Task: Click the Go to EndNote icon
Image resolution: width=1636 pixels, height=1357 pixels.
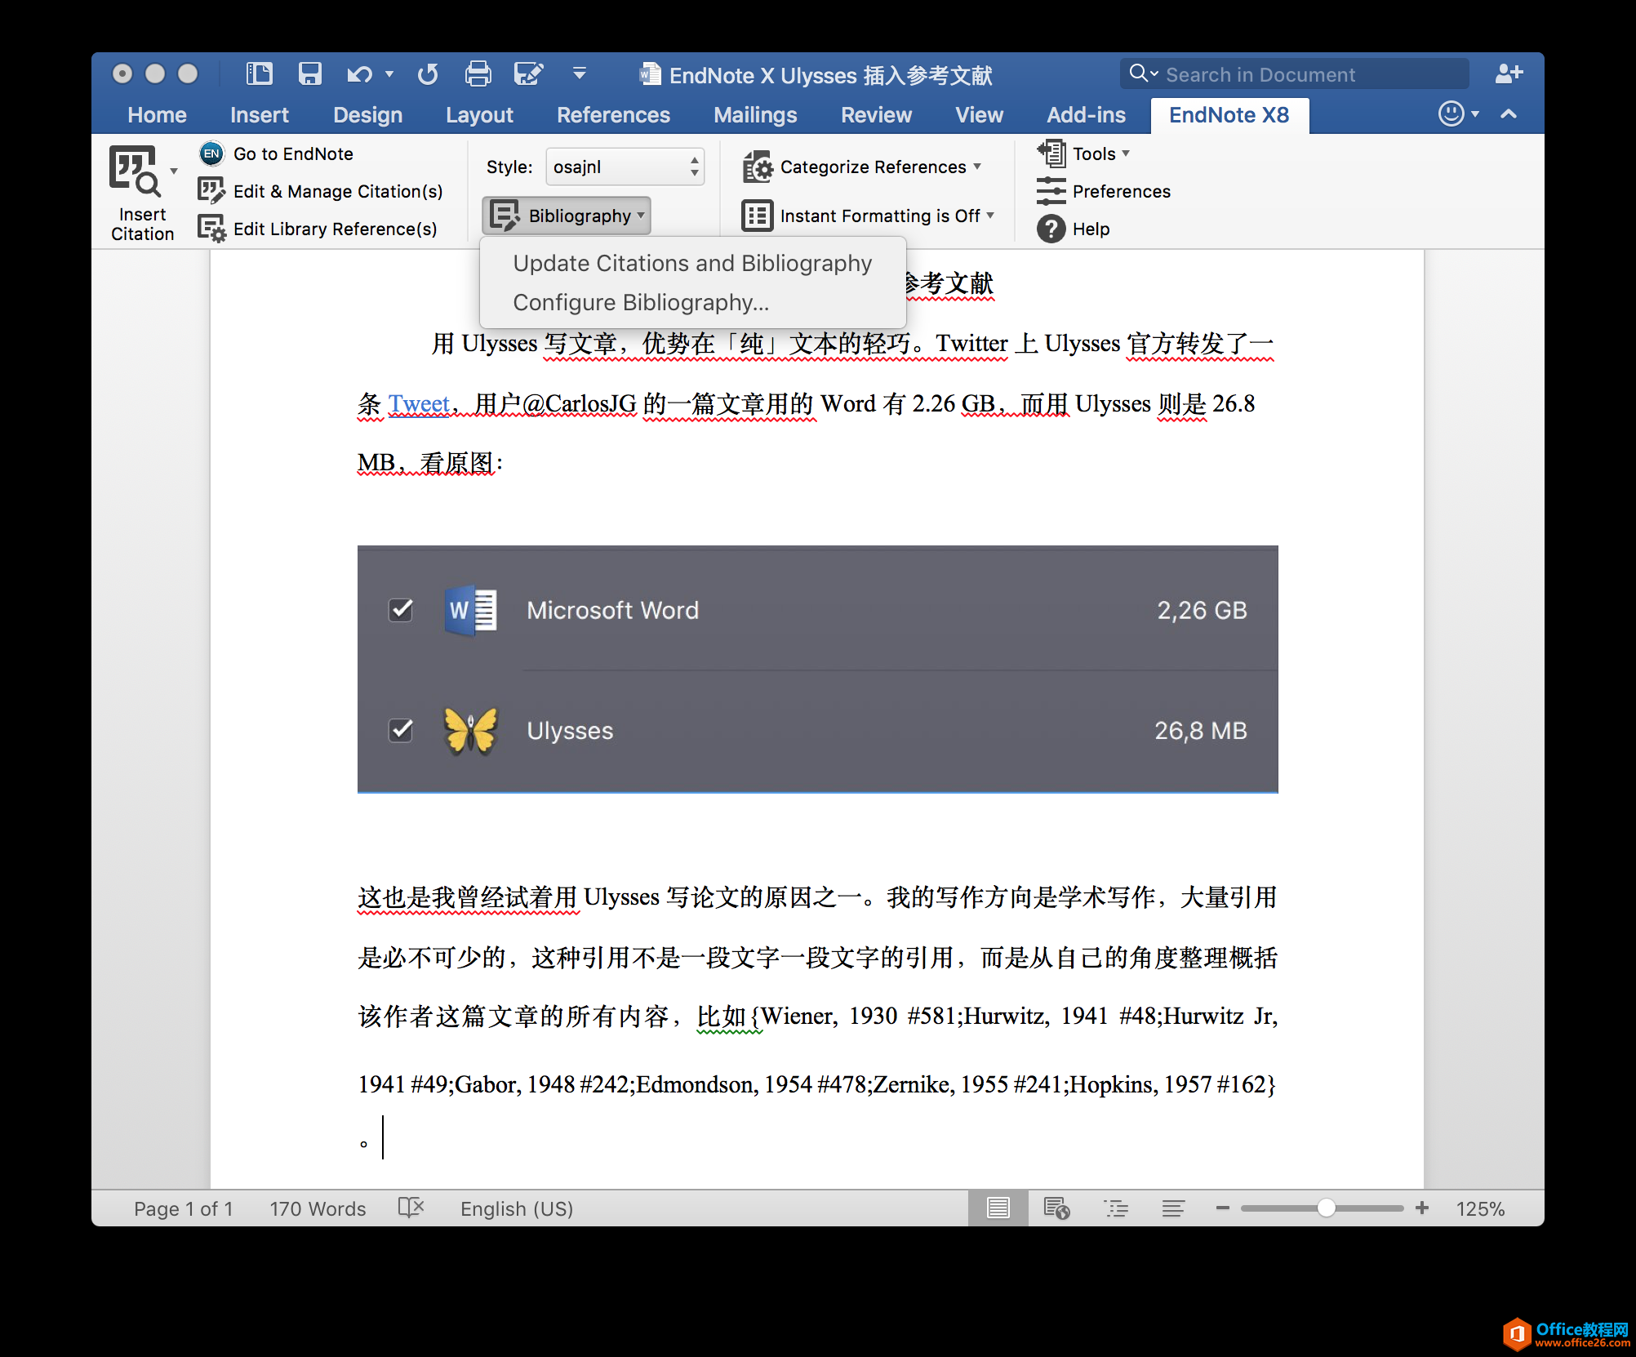Action: (x=211, y=153)
